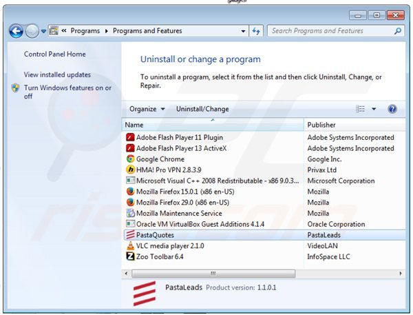Click InfoSpace LLC publisher cell
This screenshot has width=413, height=315.
click(328, 256)
